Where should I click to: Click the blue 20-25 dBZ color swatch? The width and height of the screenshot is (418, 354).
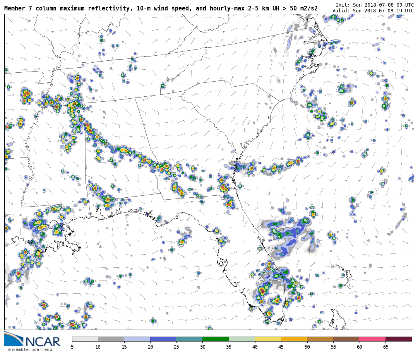pyautogui.click(x=163, y=339)
